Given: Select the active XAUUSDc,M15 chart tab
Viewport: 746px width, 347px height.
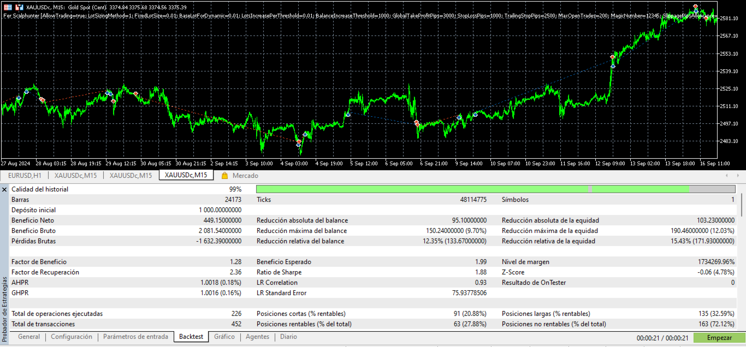Looking at the screenshot, I should (186, 175).
